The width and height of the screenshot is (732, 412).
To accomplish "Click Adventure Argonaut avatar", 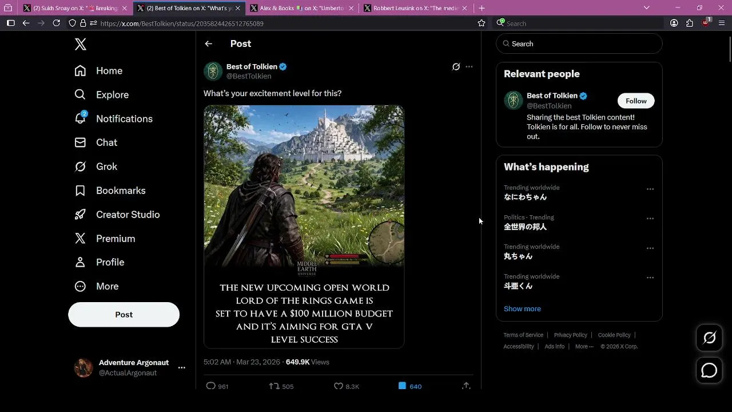I will tap(83, 367).
